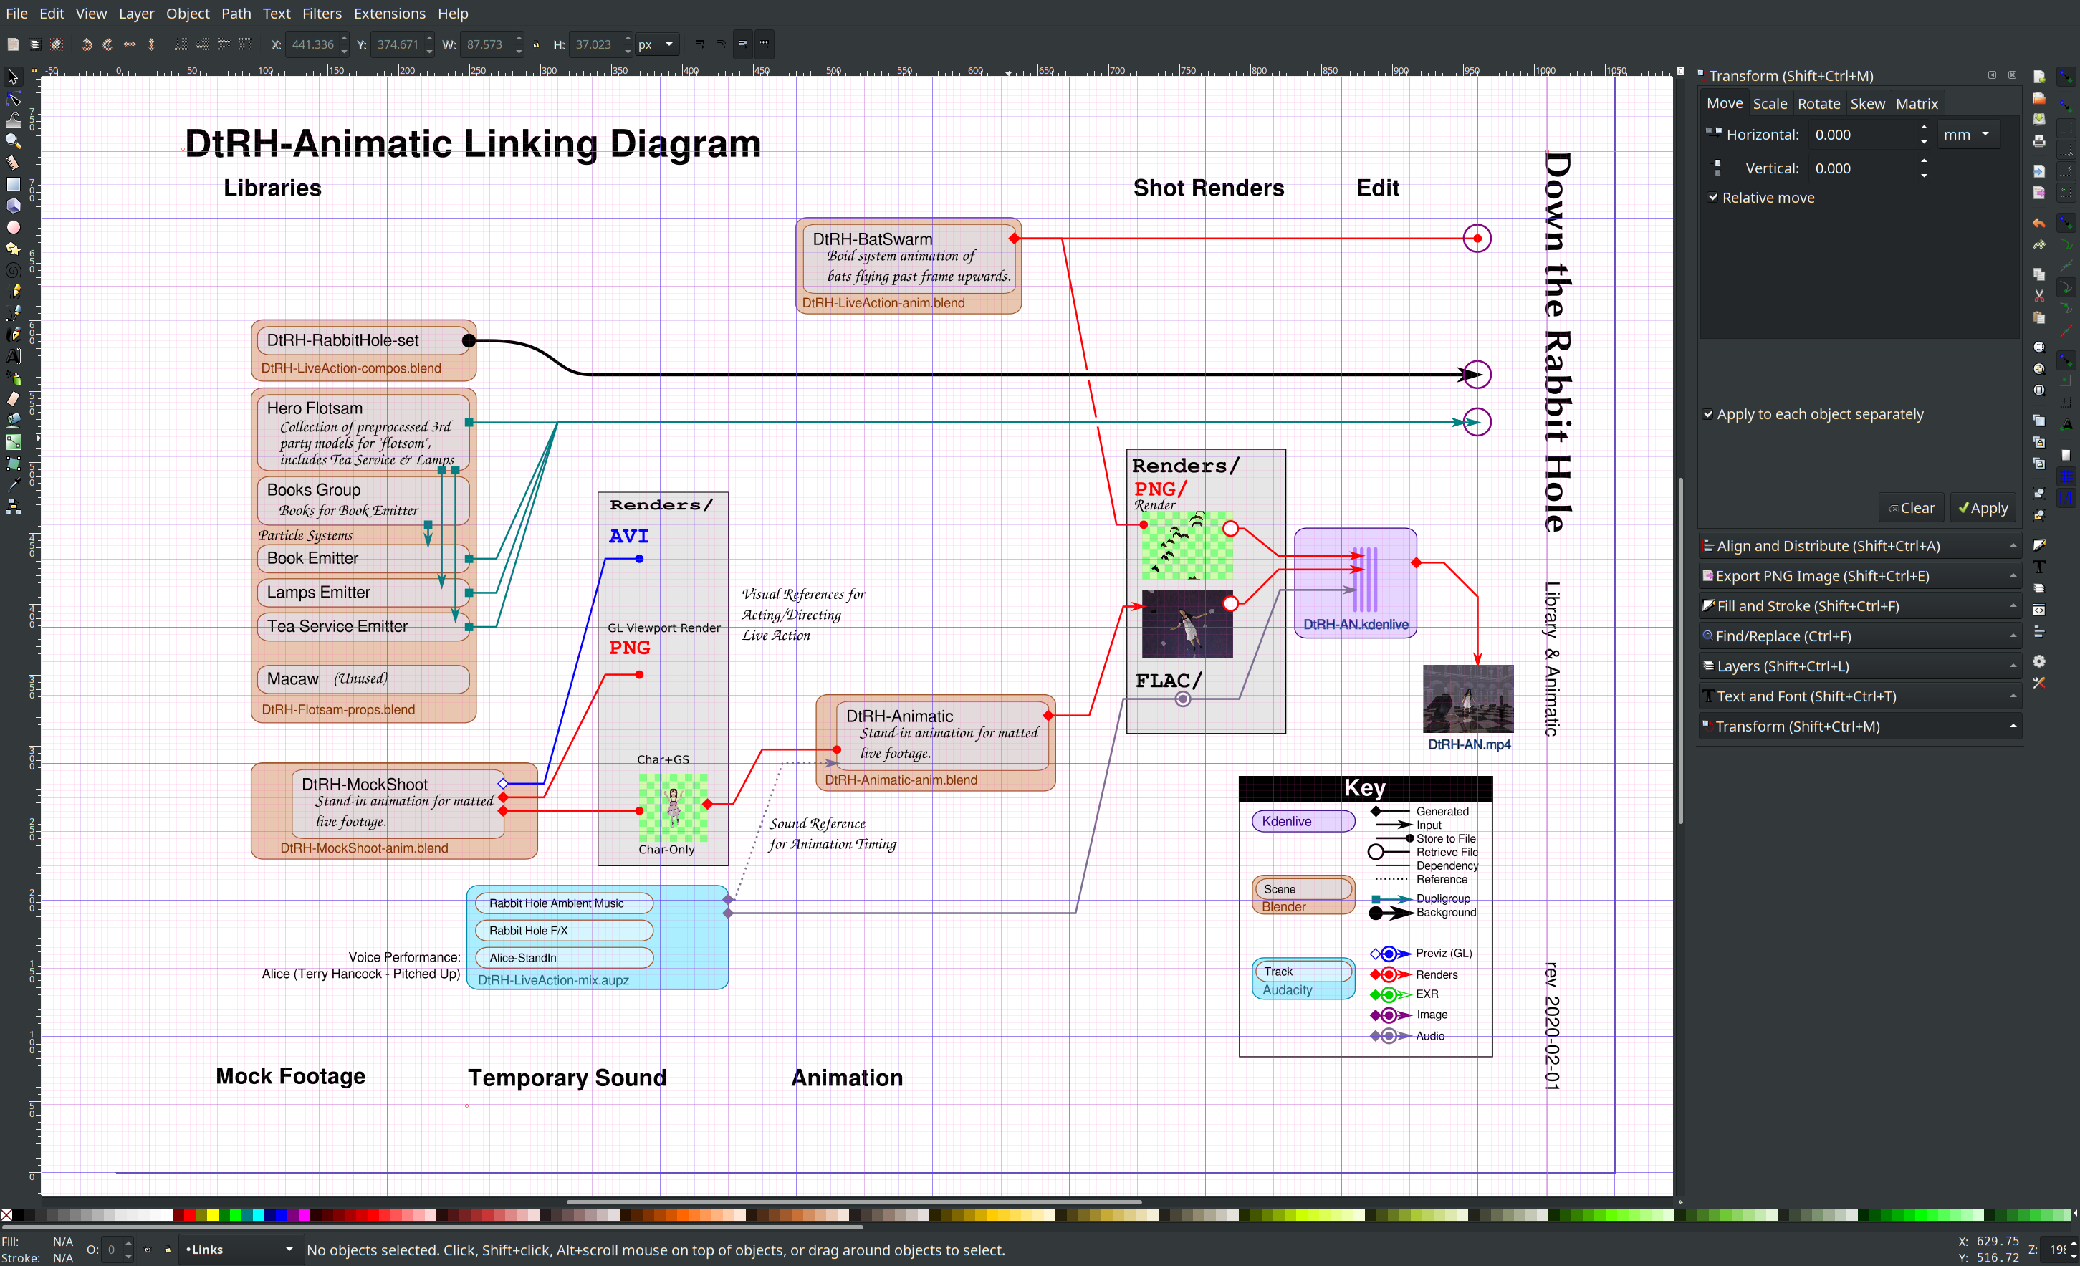Pick the Rectangle drawing tool
The height and width of the screenshot is (1266, 2080).
click(14, 184)
